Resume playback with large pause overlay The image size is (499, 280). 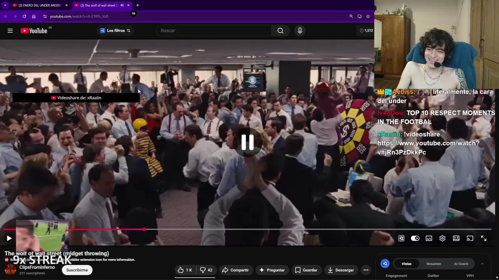tap(248, 142)
